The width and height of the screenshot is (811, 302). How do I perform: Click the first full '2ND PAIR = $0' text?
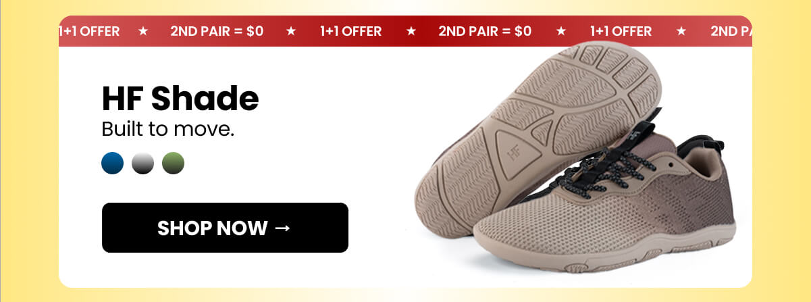click(217, 31)
